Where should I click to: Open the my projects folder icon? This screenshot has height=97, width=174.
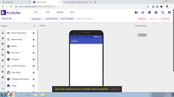tap(136, 13)
